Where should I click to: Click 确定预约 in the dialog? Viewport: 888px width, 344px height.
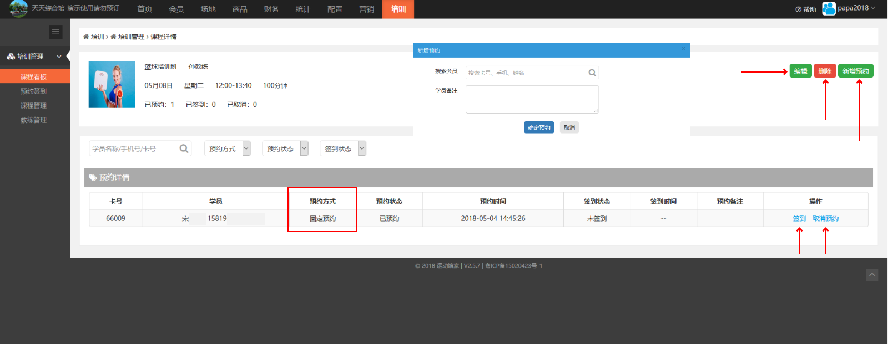pyautogui.click(x=539, y=127)
